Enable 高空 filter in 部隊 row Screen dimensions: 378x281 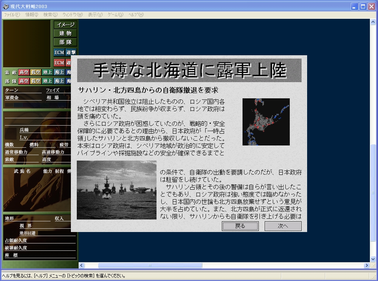tap(24, 81)
